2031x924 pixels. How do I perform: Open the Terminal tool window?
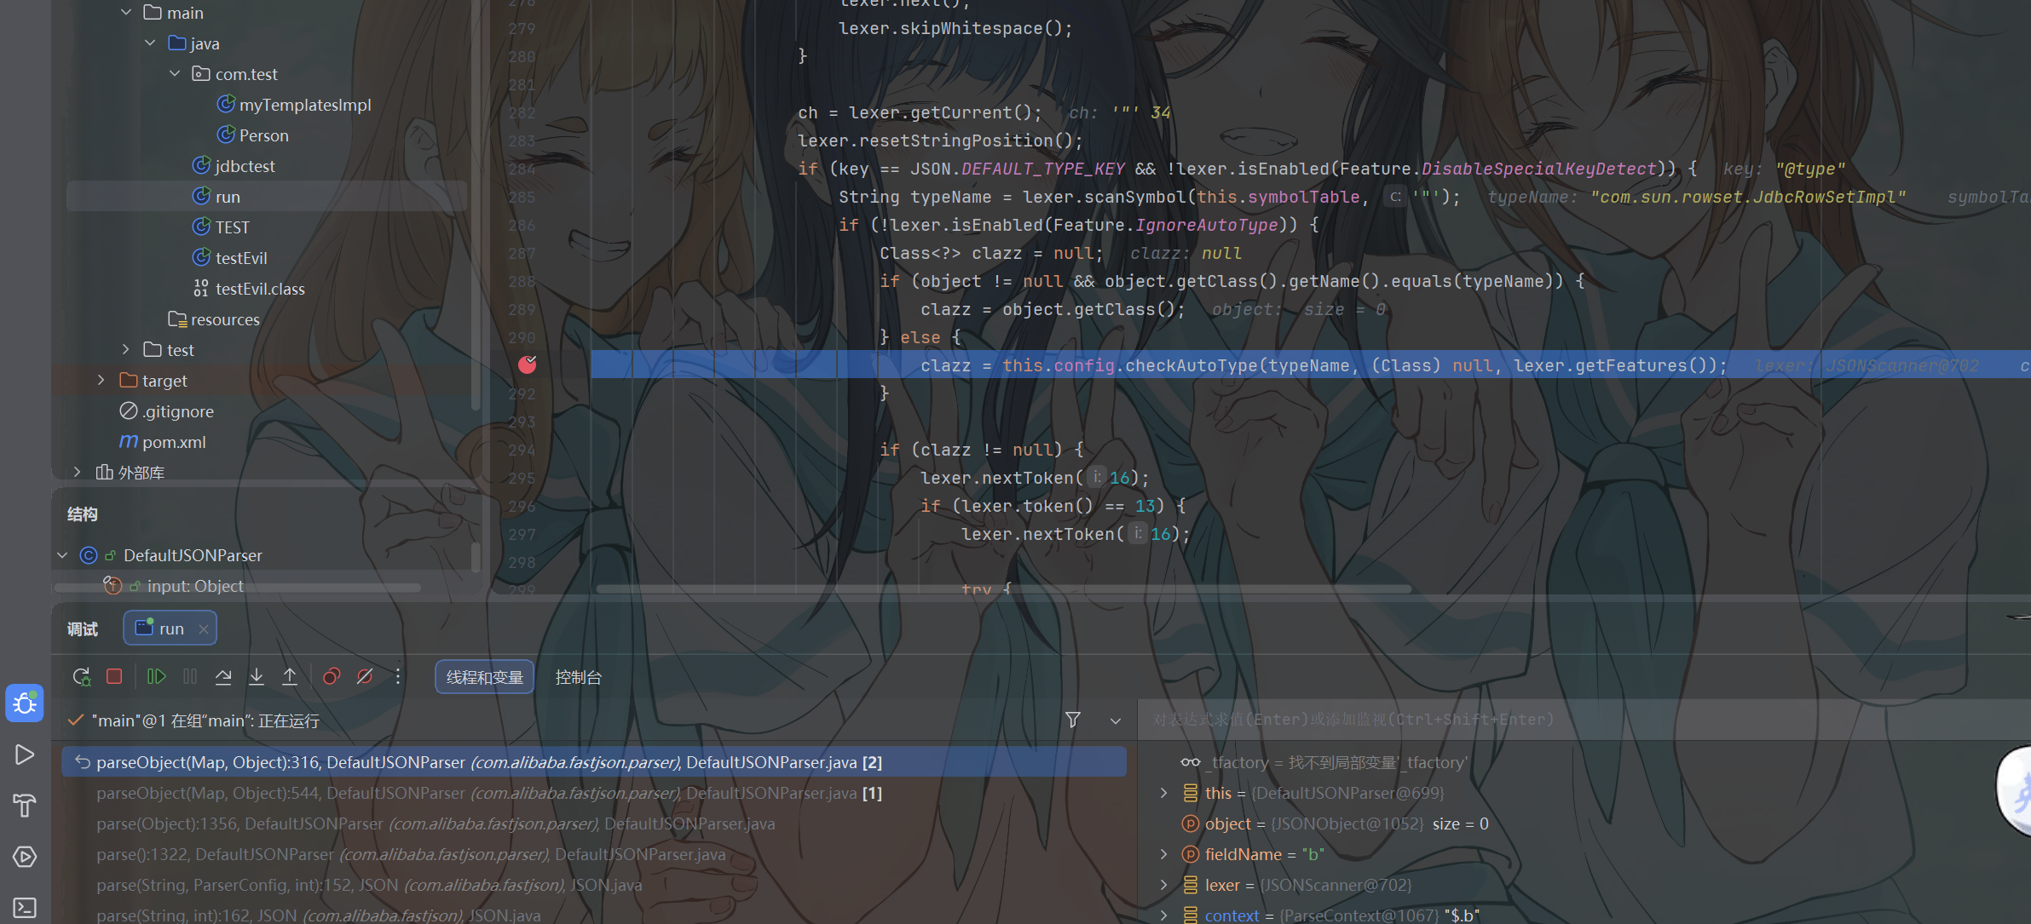(25, 907)
